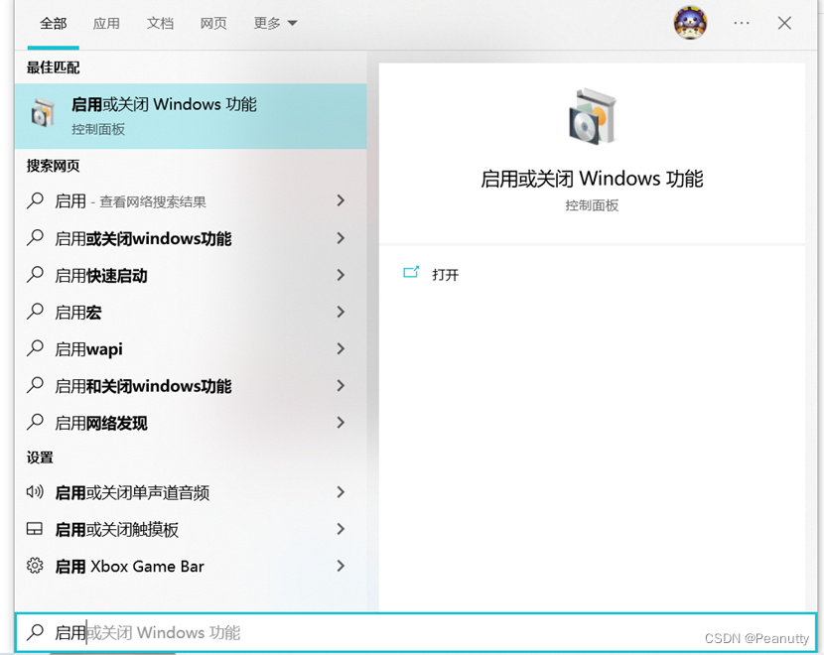
Task: Click the search icon beside 启用wapi
Action: coord(35,347)
